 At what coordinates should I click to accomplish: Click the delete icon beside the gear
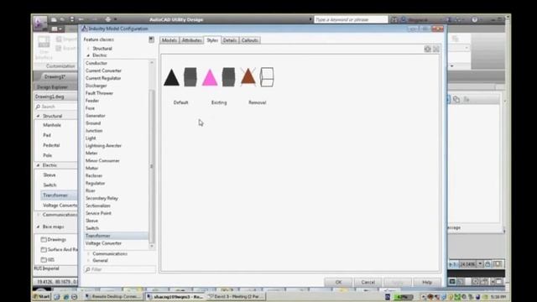pyautogui.click(x=436, y=49)
